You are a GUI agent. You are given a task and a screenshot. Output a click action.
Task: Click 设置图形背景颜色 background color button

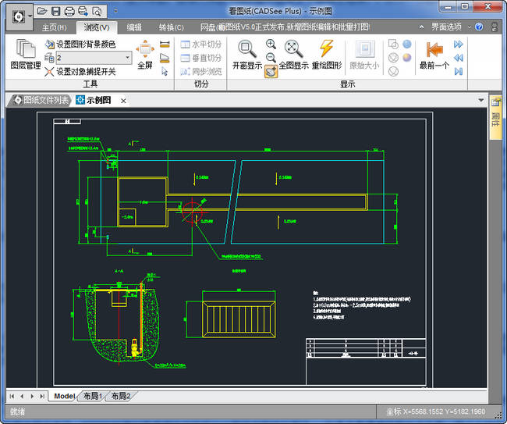tap(85, 45)
